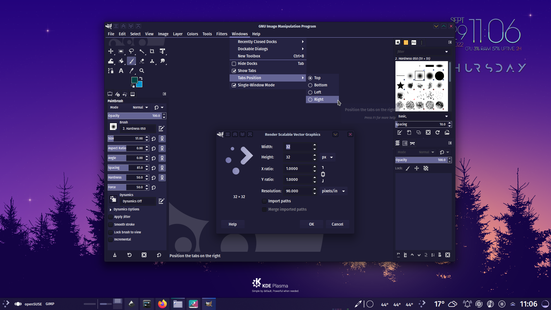Select the Unified Transform tool

[x=162, y=51]
